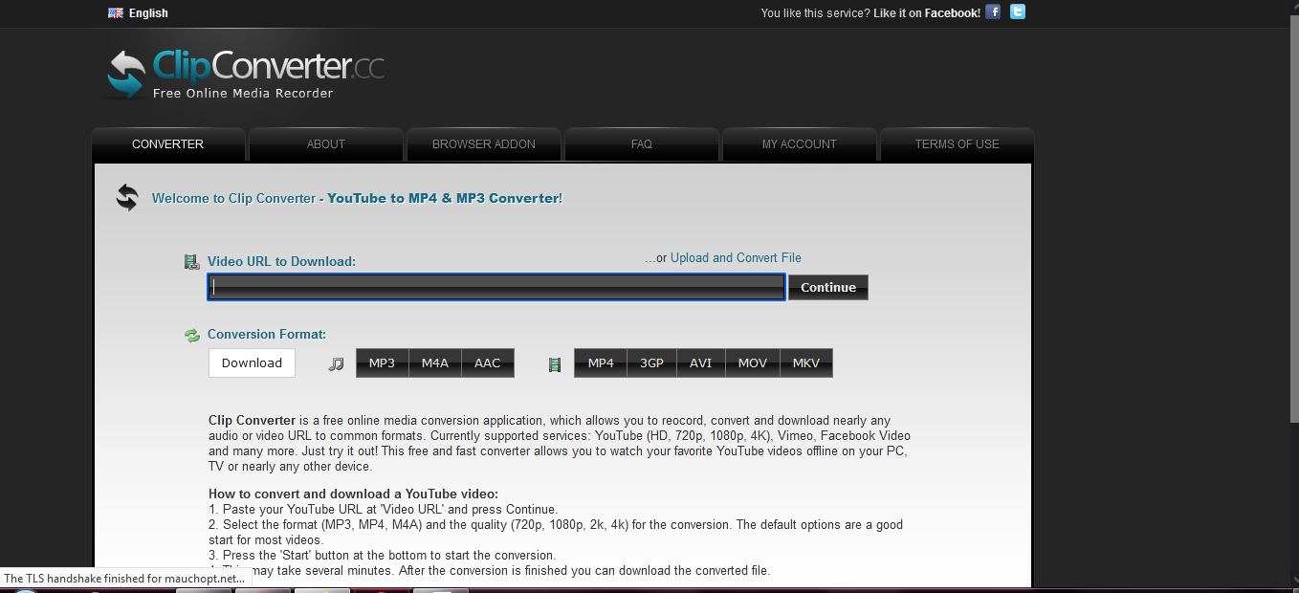Choose AVI conversion format

coord(701,363)
